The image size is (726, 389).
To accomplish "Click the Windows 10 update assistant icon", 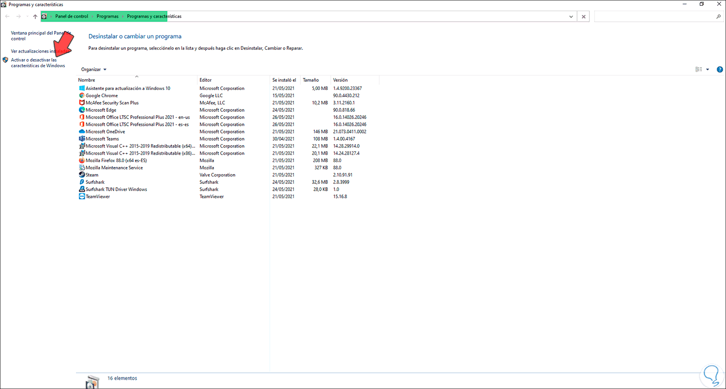I will (82, 89).
